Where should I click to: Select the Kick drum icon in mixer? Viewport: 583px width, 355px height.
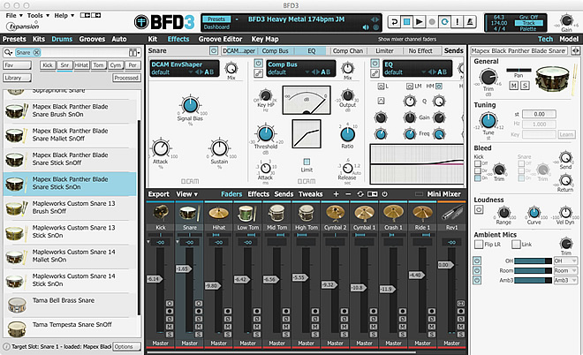pos(161,213)
